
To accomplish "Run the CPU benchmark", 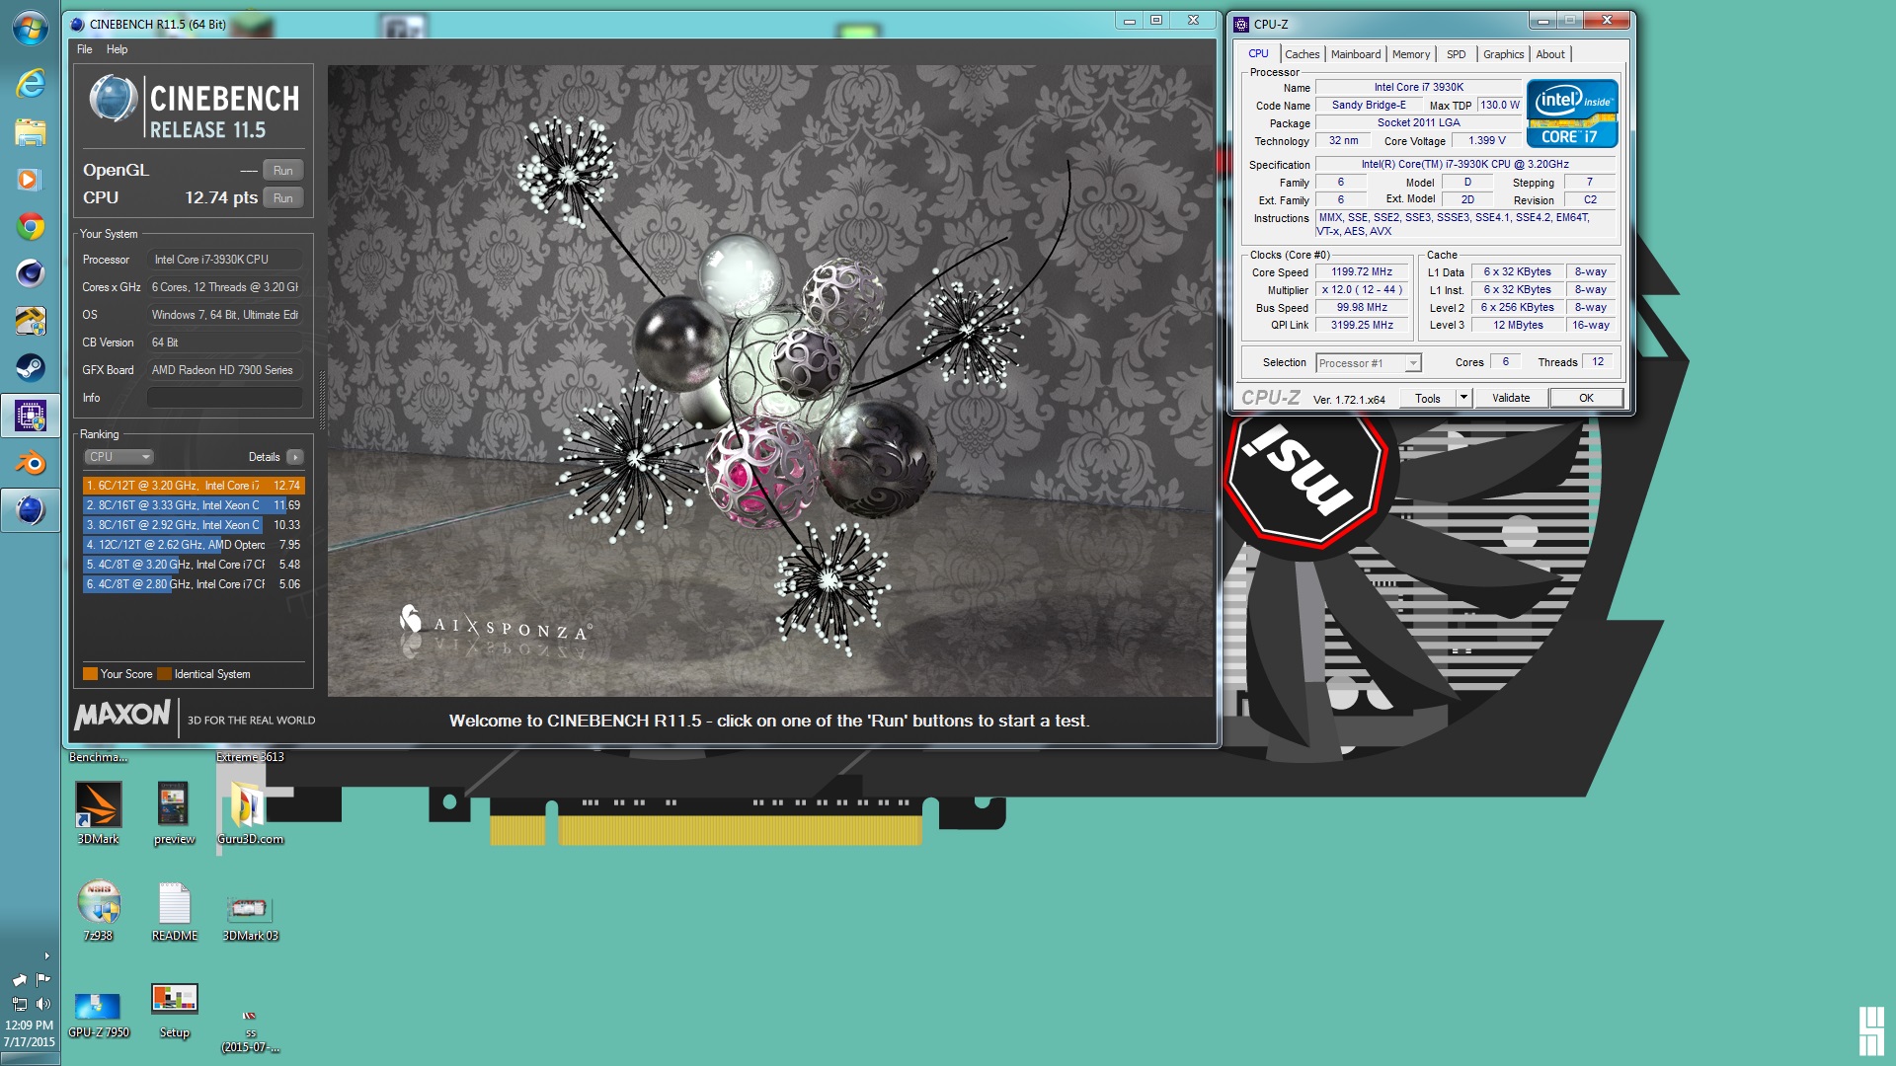I will [x=283, y=197].
